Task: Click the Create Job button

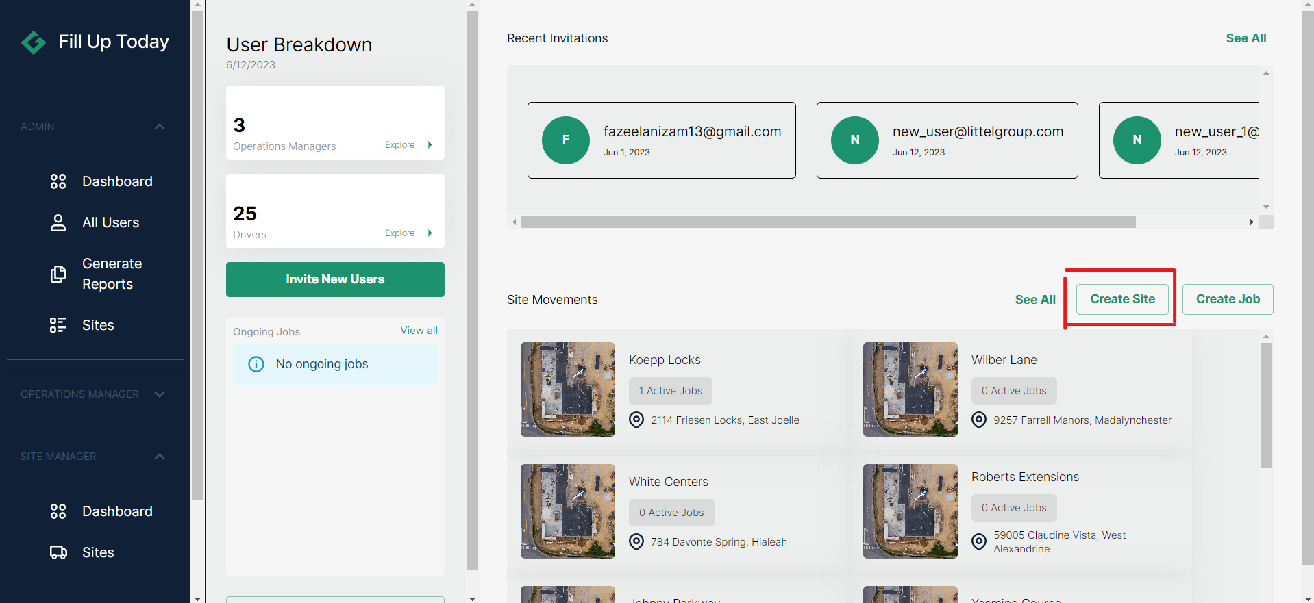Action: (1227, 299)
